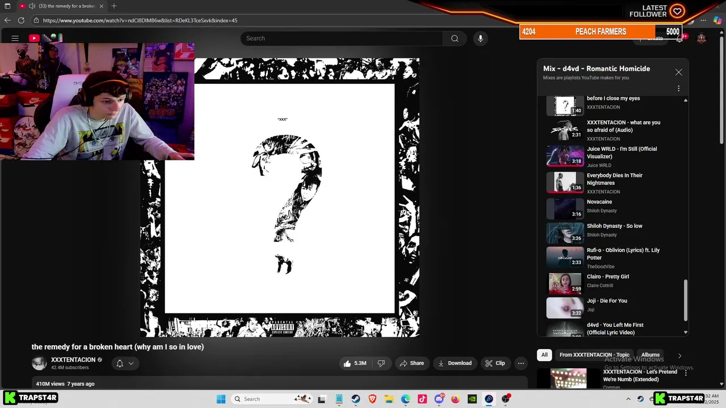
Task: Click the playlist scrollbar thumb
Action: pos(686,300)
